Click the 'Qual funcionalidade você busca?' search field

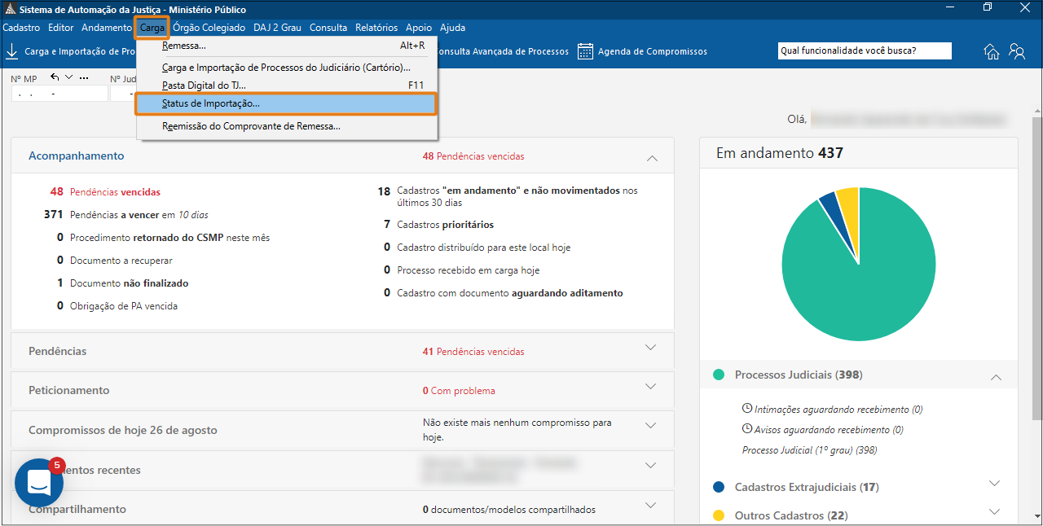coord(864,50)
